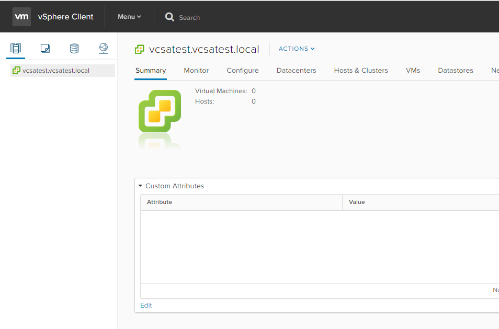This screenshot has height=329, width=499.
Task: Click the search magnifier icon
Action: (x=169, y=17)
